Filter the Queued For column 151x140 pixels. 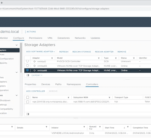(100, 127)
